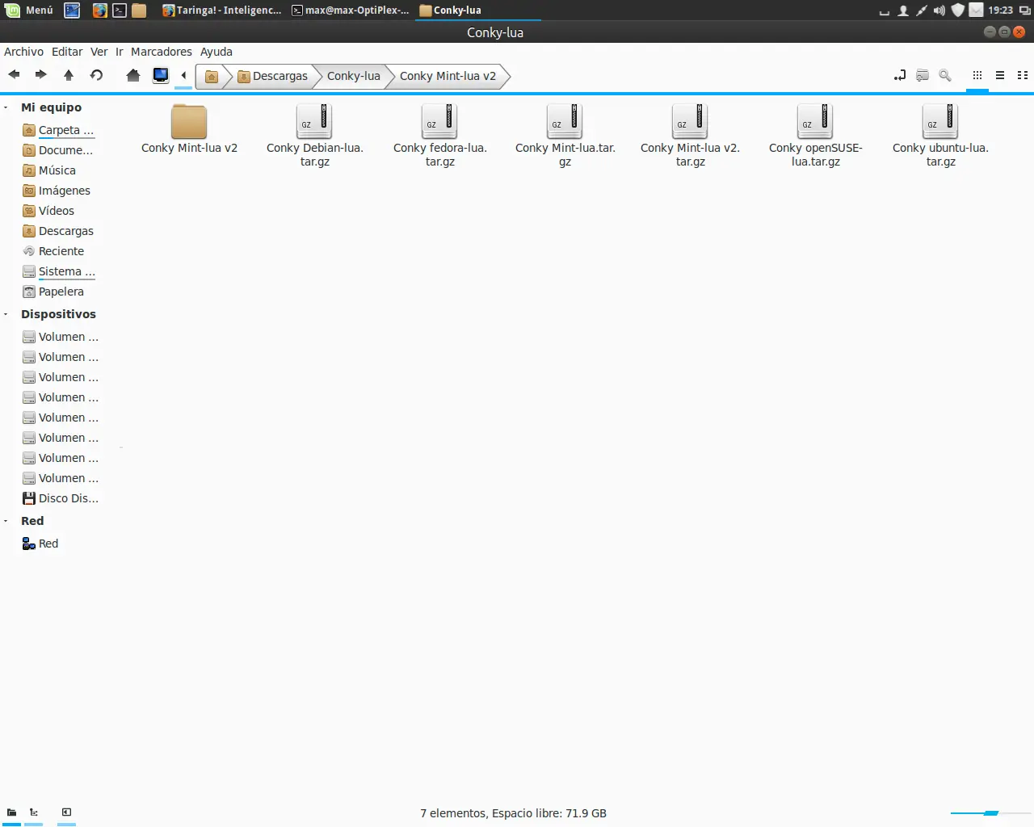Screen dimensions: 1034x827
Task: Navigate back with the back arrow icon
Action: [13, 75]
